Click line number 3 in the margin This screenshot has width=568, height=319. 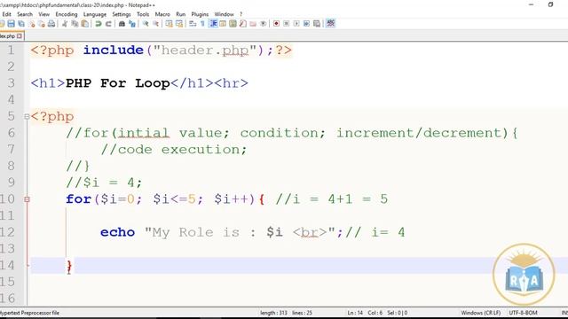[12, 83]
